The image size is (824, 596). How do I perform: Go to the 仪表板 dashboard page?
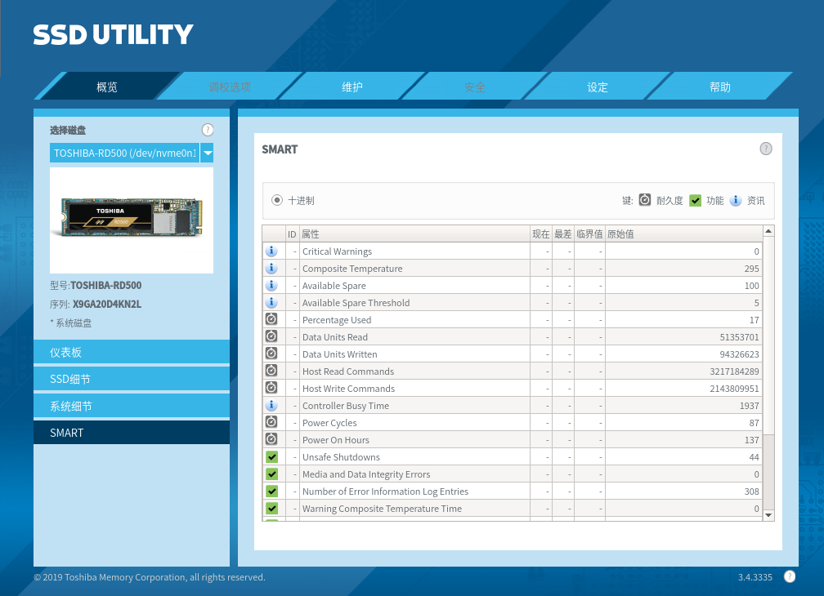132,352
